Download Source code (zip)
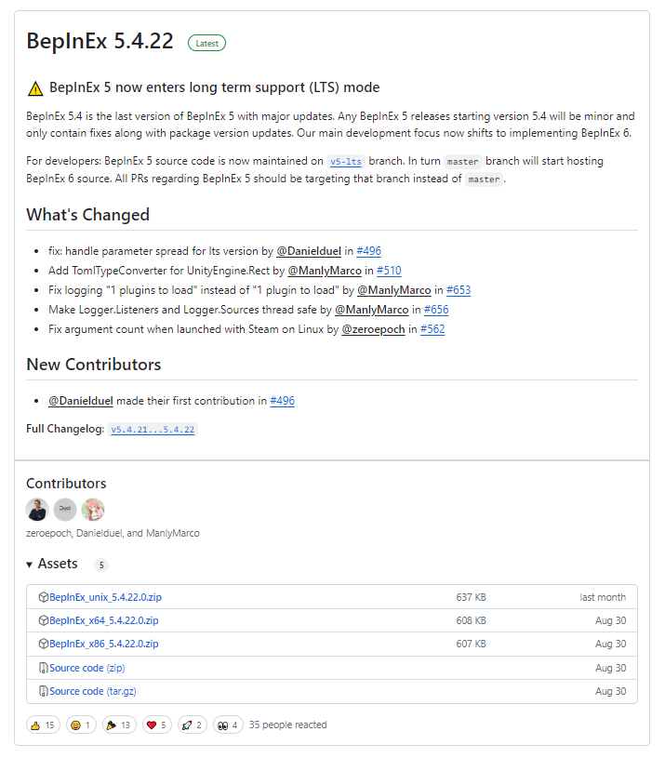Viewport: 665px width, 758px height. (x=86, y=668)
